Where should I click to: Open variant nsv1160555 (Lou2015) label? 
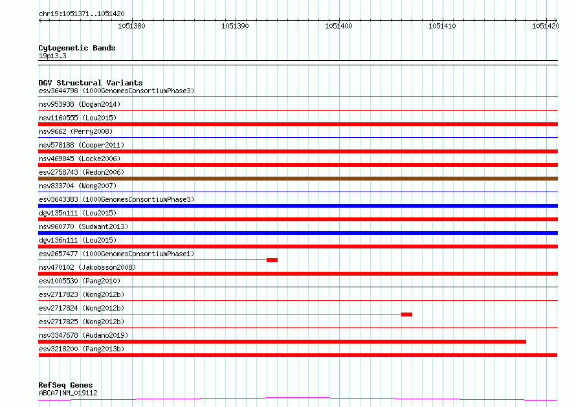coord(78,118)
